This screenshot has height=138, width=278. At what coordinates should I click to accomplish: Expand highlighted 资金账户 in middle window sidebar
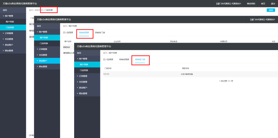47,61
